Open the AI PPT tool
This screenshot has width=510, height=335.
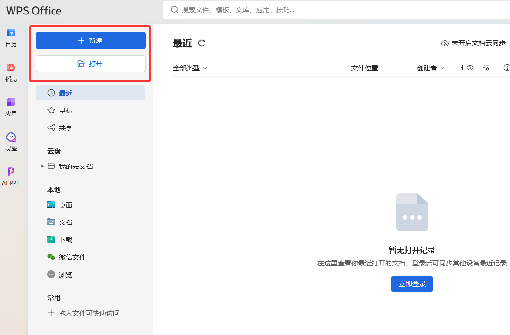click(11, 177)
